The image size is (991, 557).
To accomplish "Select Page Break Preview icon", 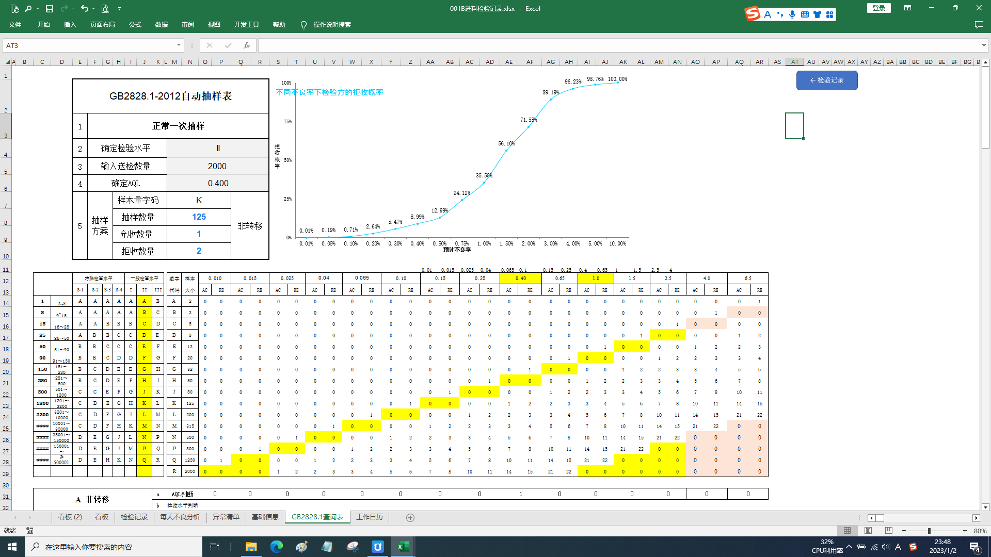I will coord(888,531).
